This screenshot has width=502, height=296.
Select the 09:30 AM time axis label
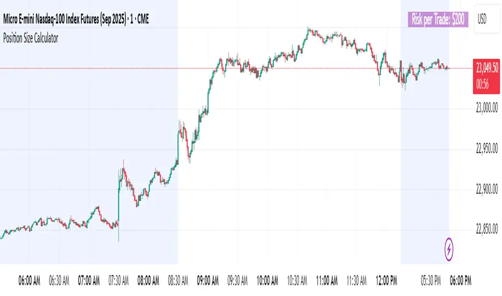(x=239, y=280)
